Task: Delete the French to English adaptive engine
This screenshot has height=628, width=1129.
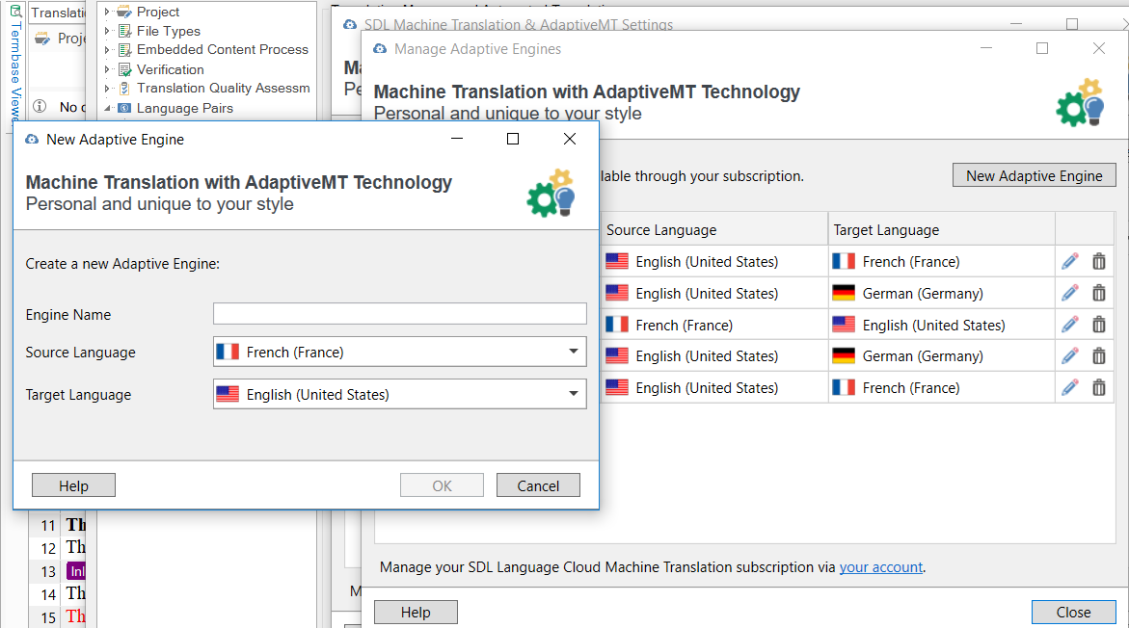Action: click(x=1098, y=325)
